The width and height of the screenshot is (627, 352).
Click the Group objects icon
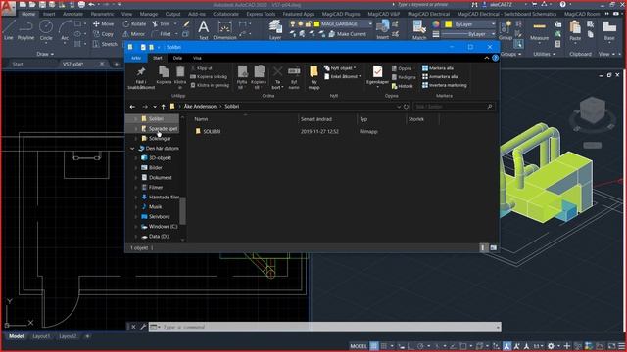point(506,29)
